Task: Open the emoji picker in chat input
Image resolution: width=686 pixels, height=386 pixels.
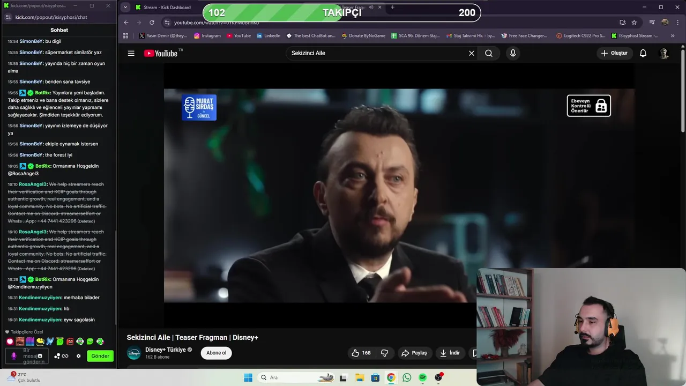Action: click(40, 356)
